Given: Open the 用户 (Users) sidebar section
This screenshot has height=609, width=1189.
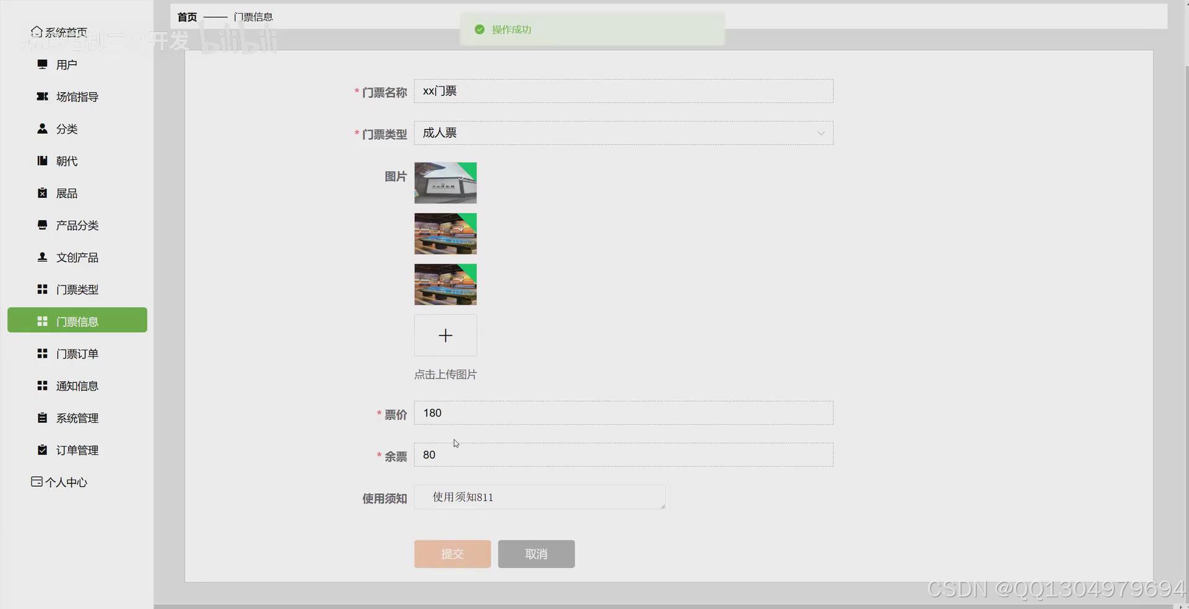Looking at the screenshot, I should (x=67, y=64).
